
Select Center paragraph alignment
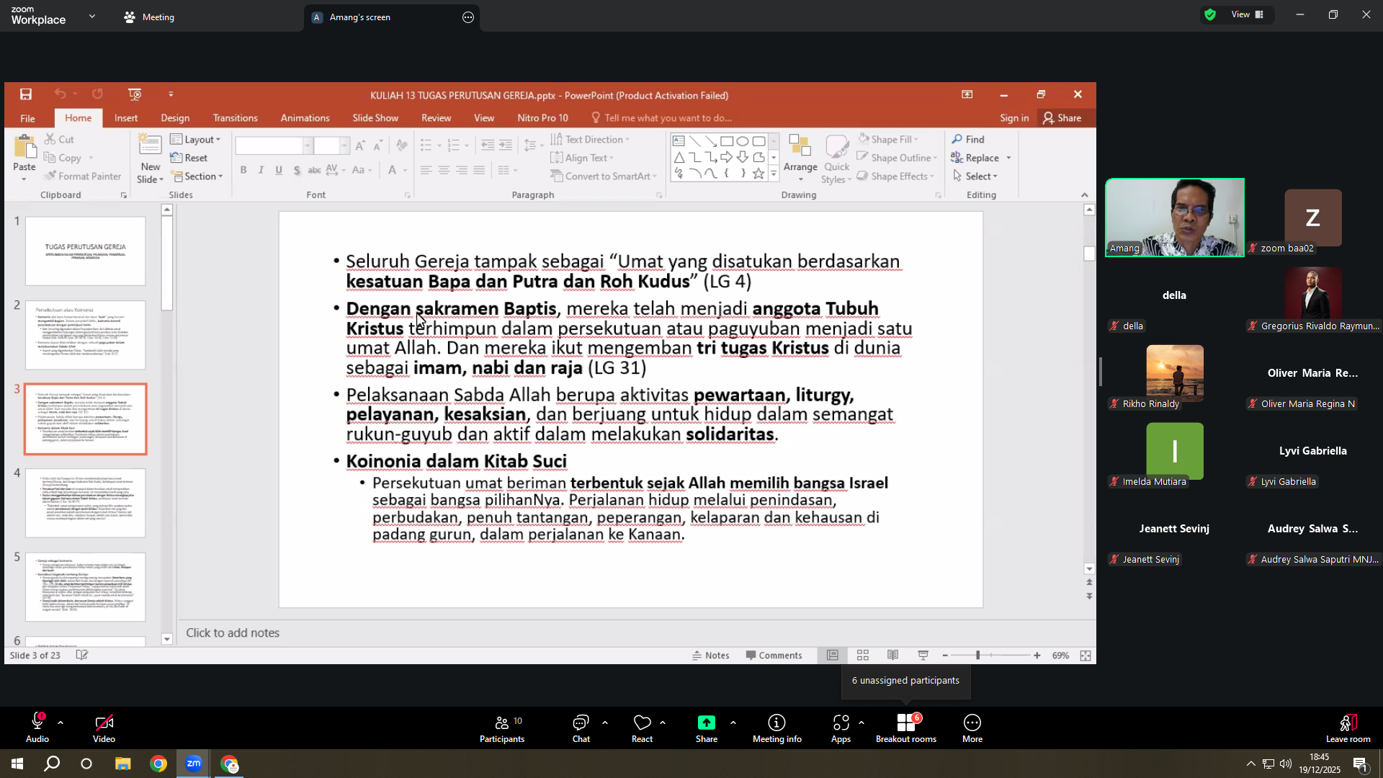(x=444, y=170)
